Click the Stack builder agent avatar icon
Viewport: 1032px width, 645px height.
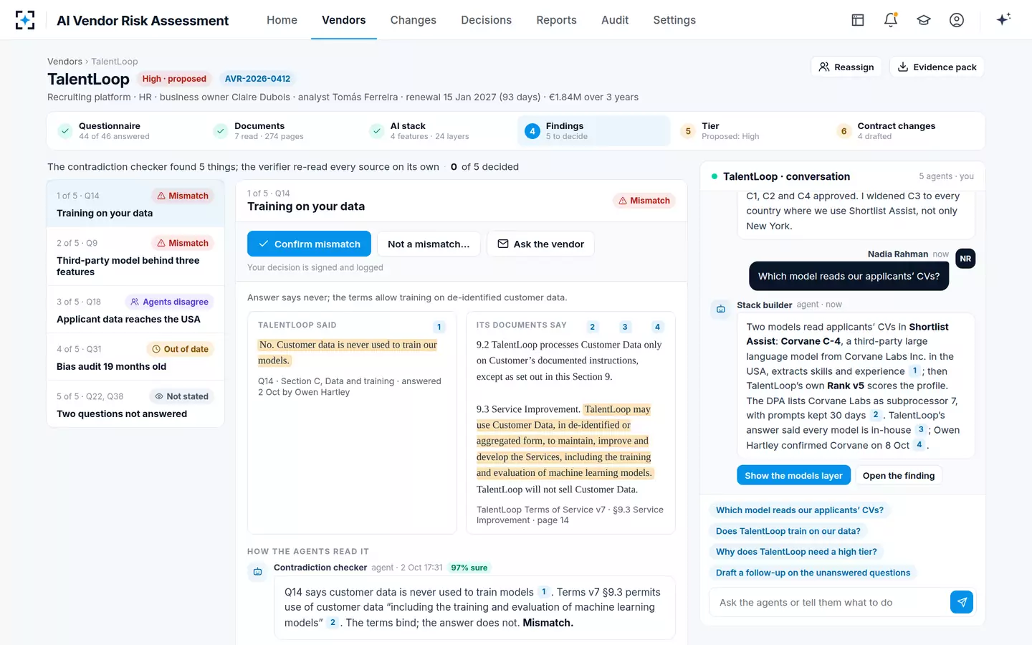coord(721,309)
